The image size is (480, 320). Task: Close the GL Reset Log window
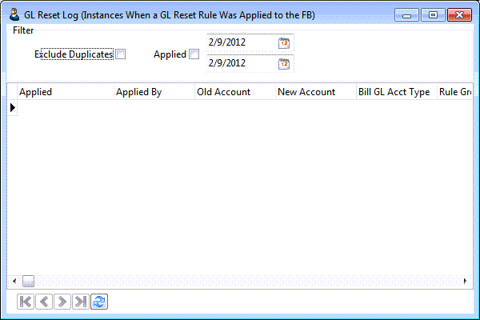[459, 15]
